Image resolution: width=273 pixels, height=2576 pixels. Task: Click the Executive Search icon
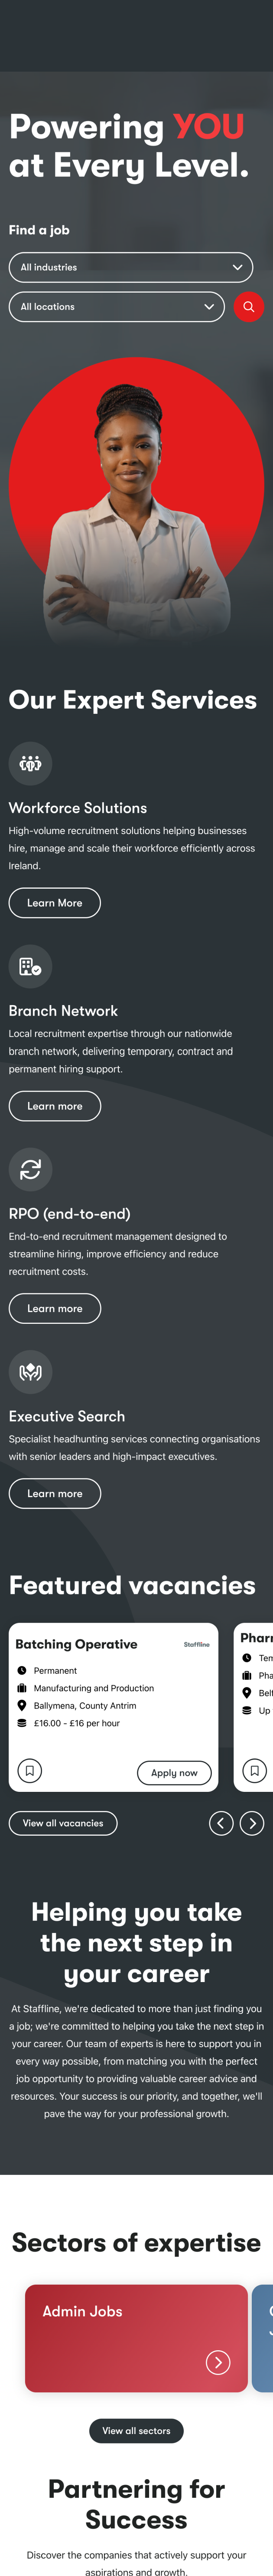(x=30, y=1372)
